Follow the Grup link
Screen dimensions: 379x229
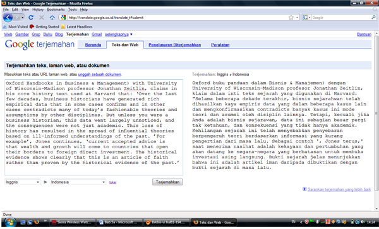(36, 34)
